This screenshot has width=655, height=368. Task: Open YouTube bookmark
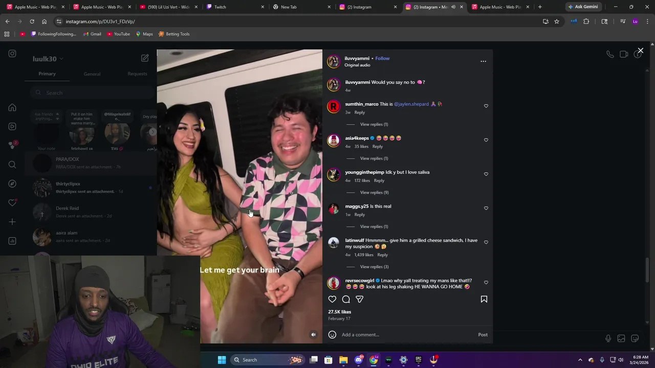coord(118,34)
